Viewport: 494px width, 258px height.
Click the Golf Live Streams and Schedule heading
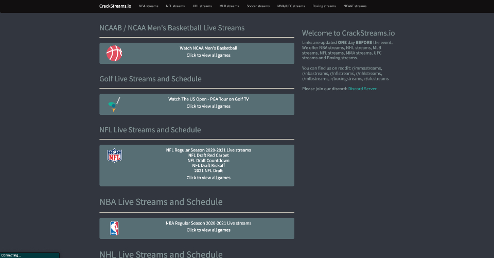point(151,79)
